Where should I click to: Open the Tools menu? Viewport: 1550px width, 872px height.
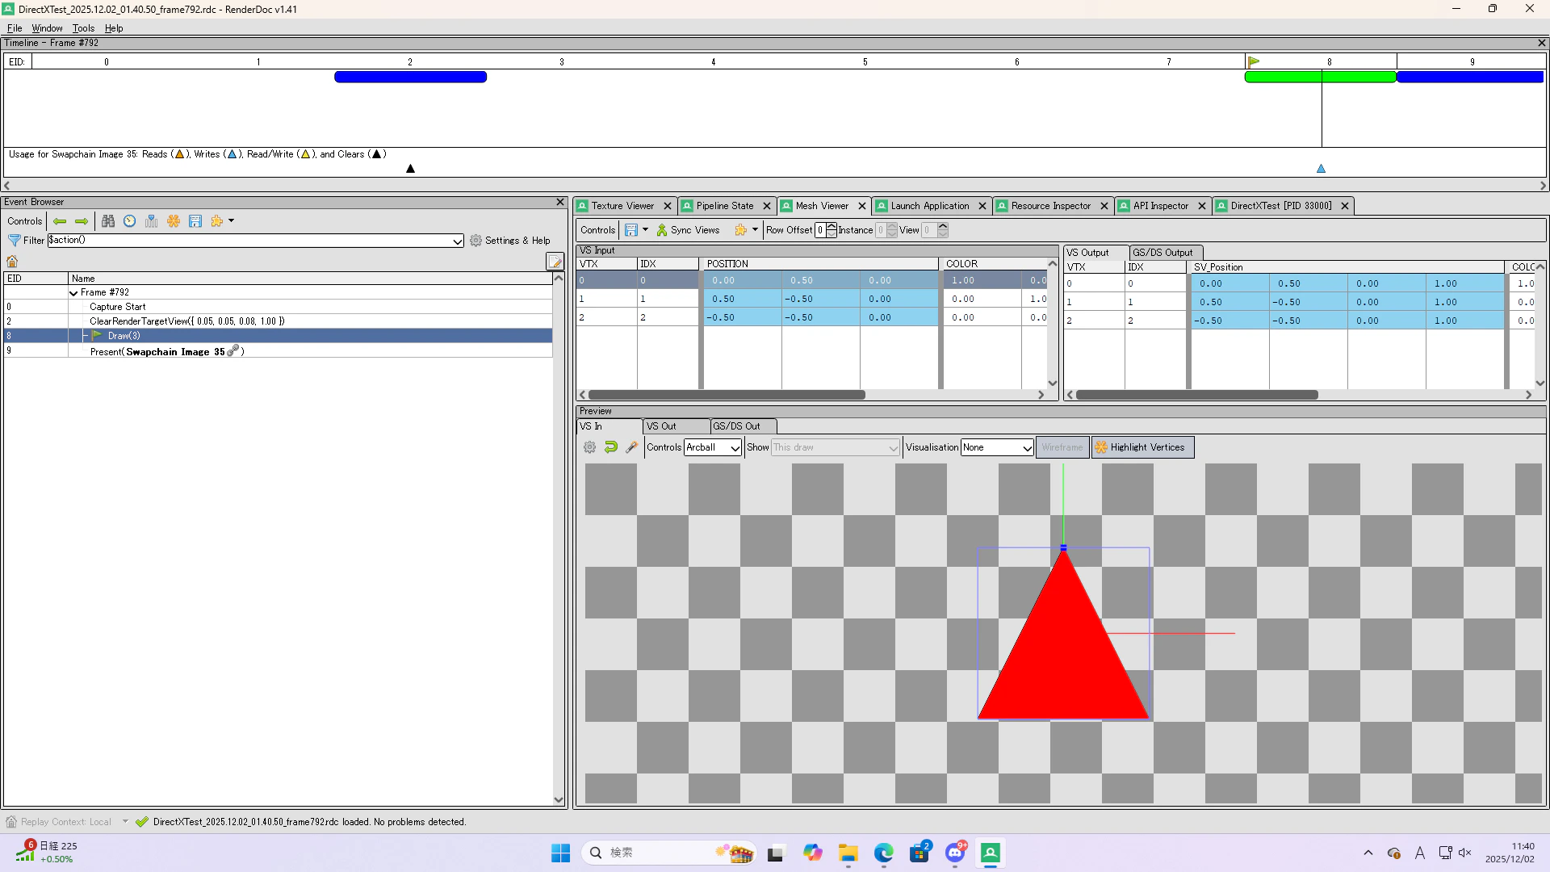click(83, 28)
